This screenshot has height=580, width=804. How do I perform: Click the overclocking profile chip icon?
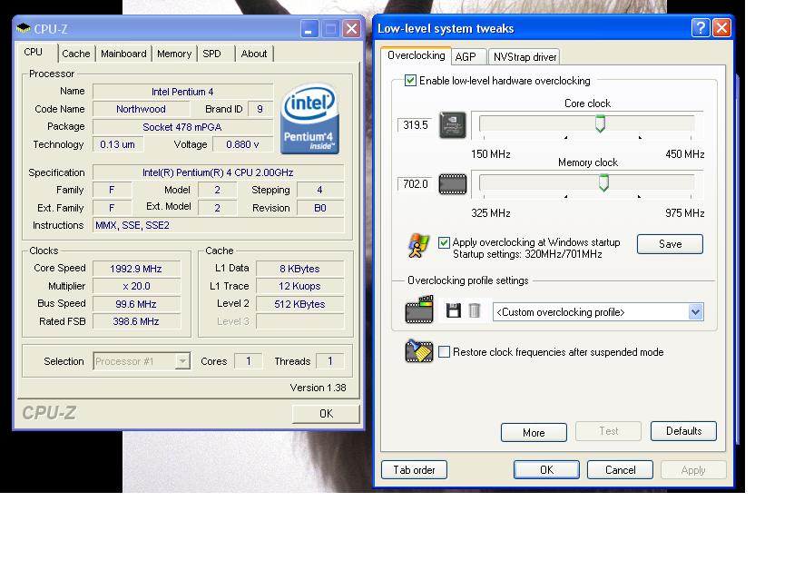[x=419, y=310]
